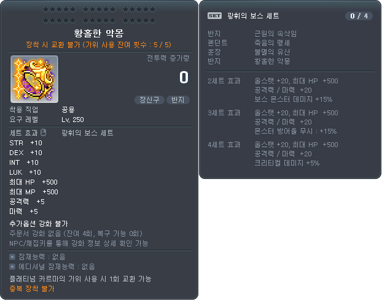The width and height of the screenshot is (382, 301).
Task: Select 죽음의 맹세 pendant entry
Action: pos(272,43)
